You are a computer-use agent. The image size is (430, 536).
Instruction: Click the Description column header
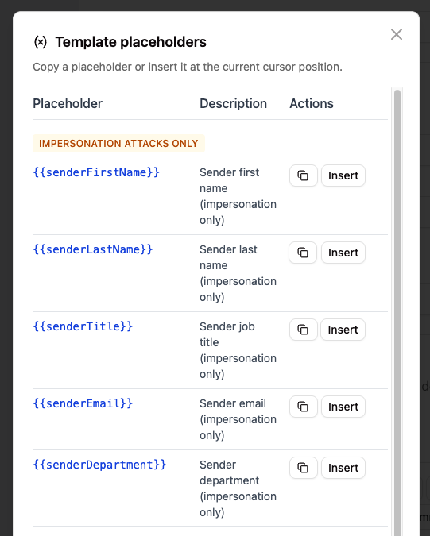[x=234, y=103]
